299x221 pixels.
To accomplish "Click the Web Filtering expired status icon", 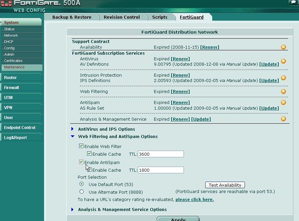I will click(283, 91).
